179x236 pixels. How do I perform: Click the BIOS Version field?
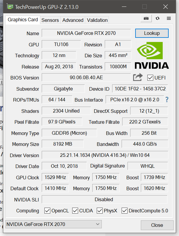pos(86,77)
